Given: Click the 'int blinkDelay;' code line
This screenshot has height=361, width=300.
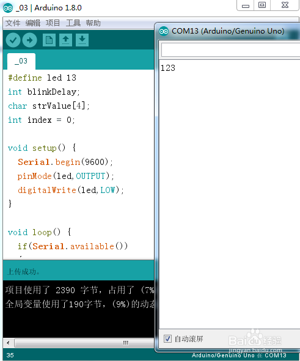Looking at the screenshot, I should [x=44, y=92].
